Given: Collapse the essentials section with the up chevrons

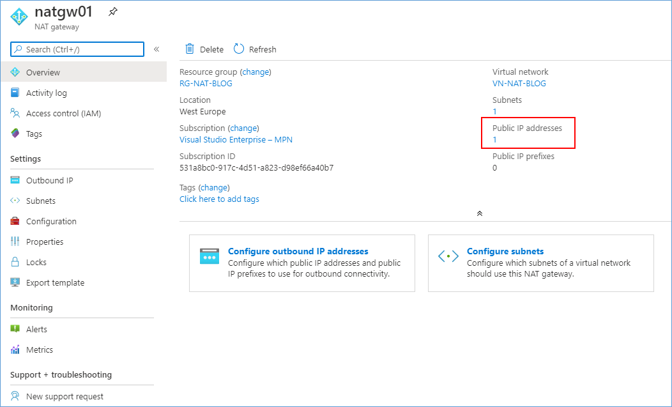Looking at the screenshot, I should tap(480, 213).
